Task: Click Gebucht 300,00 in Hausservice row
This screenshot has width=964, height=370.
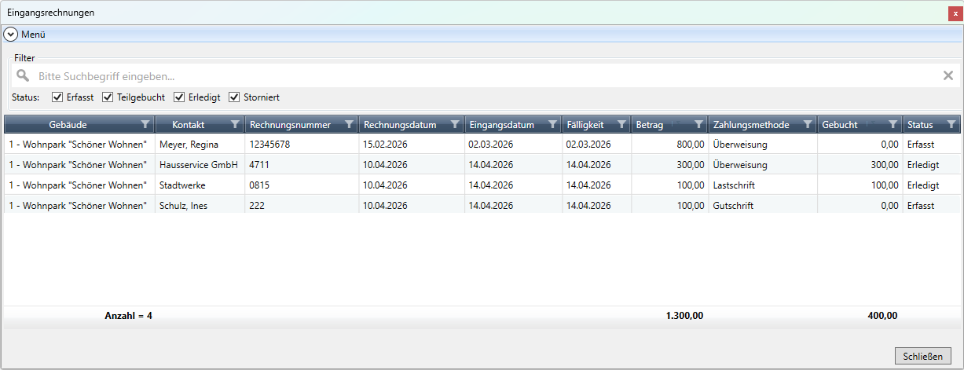Action: coord(884,165)
